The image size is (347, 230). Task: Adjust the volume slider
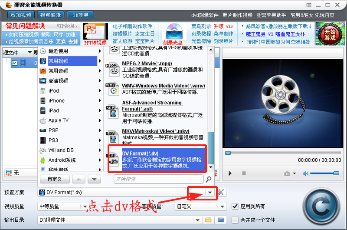324,173
